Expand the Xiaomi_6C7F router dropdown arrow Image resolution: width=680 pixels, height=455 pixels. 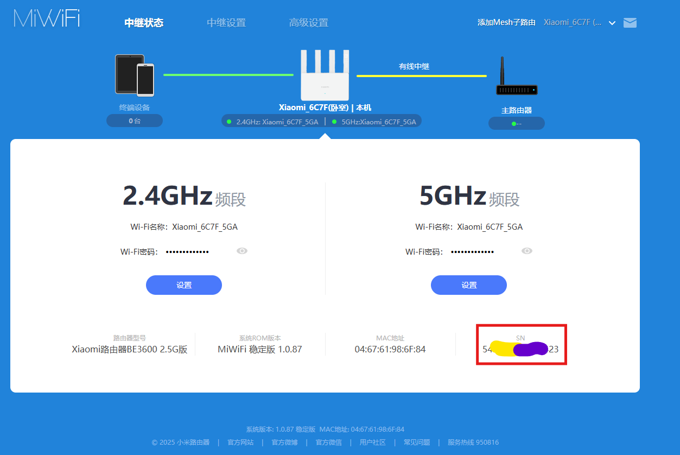click(612, 23)
